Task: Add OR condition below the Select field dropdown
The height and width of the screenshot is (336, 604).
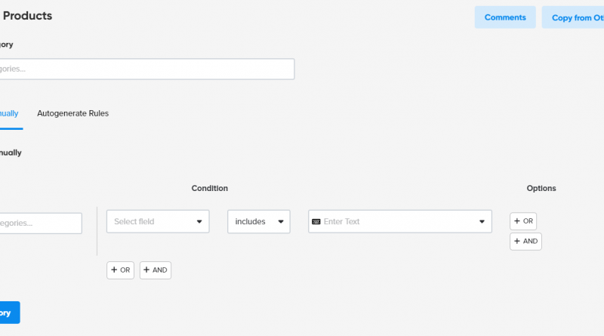Action: click(120, 270)
